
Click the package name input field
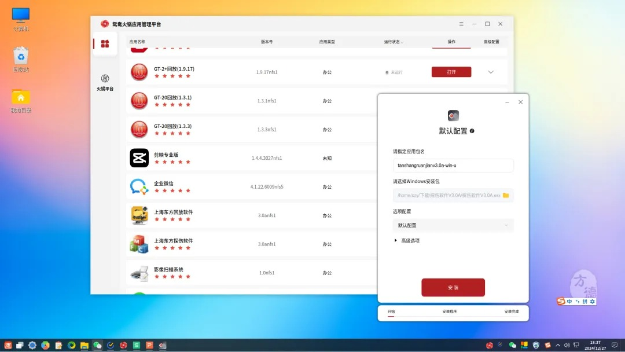pos(453,166)
